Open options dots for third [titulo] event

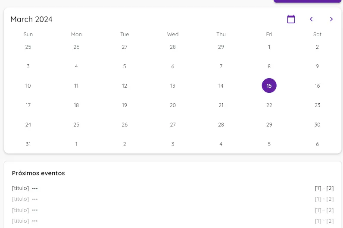point(35,210)
